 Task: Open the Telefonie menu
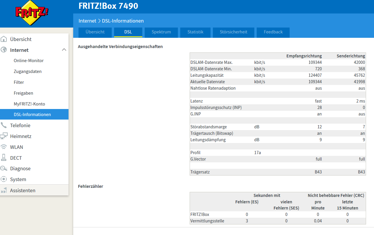coord(20,125)
